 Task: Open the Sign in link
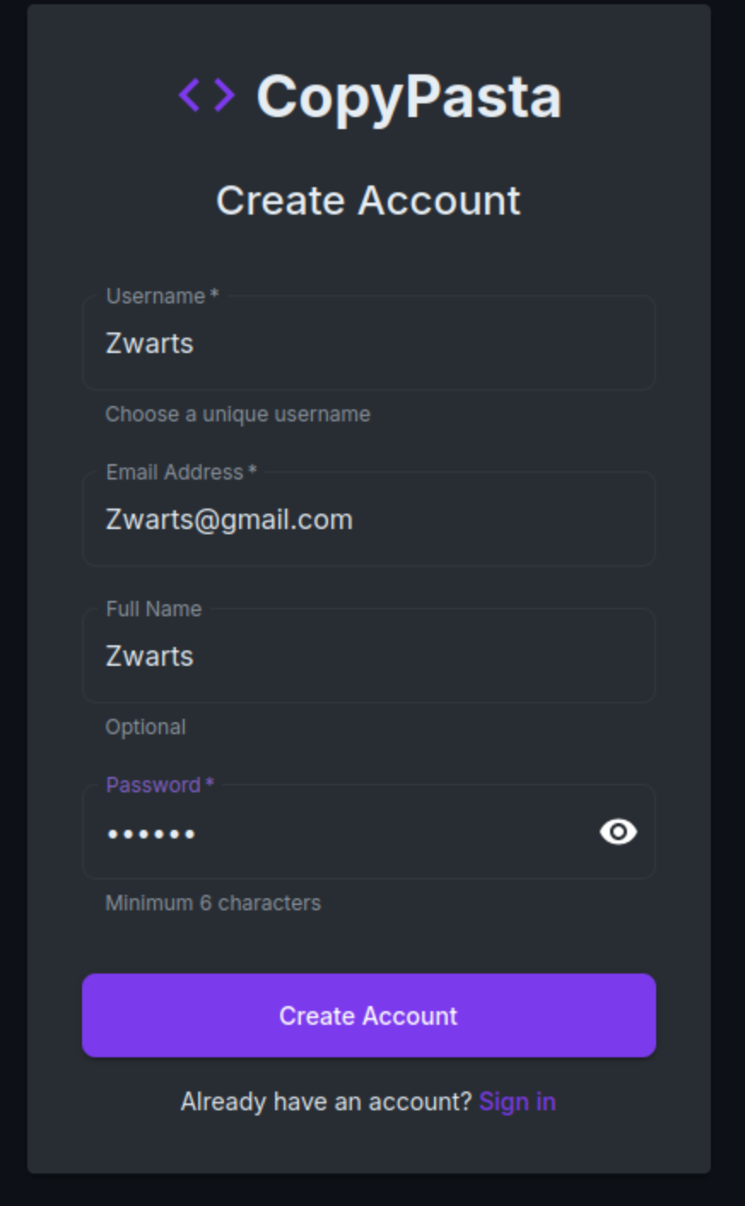pyautogui.click(x=518, y=1102)
